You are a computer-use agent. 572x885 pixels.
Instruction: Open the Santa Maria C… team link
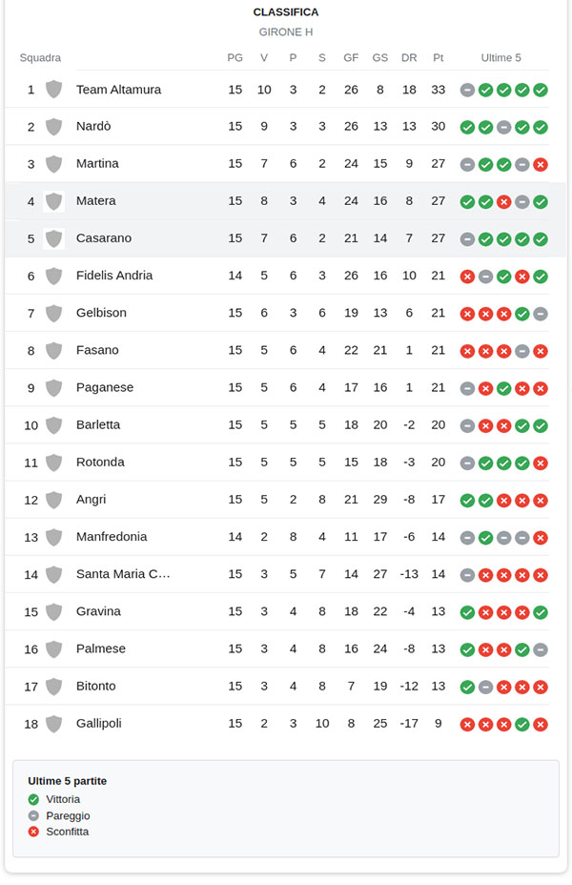pos(123,574)
